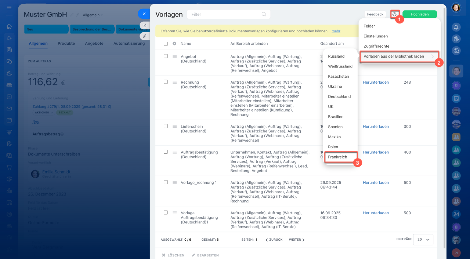470x259 pixels.
Task: Select the Auftragsbestätigung (Deutschland) row checkbox
Action: [166, 152]
